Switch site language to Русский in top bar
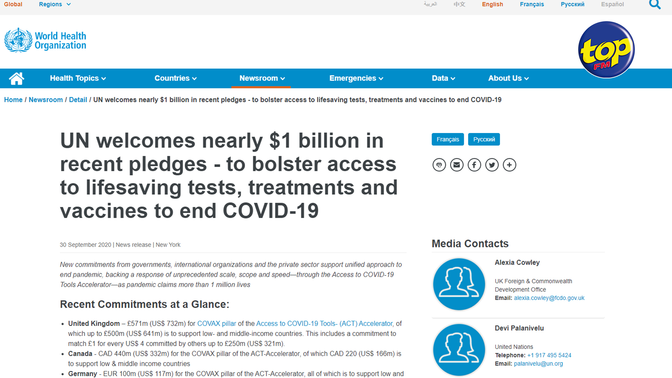 (x=572, y=4)
